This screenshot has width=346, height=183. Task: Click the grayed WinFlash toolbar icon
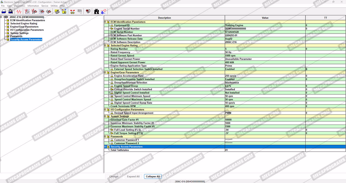click(x=80, y=11)
